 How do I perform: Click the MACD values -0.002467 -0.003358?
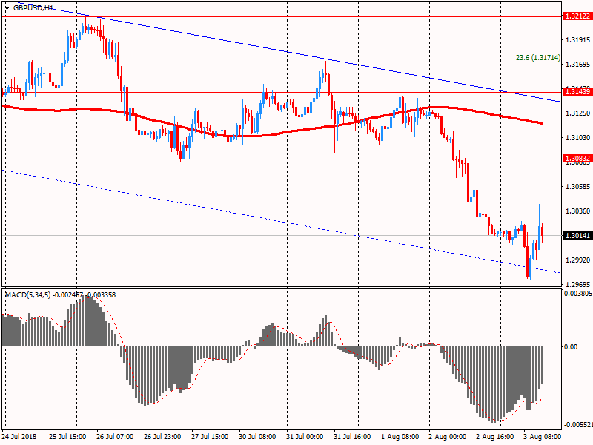84,294
